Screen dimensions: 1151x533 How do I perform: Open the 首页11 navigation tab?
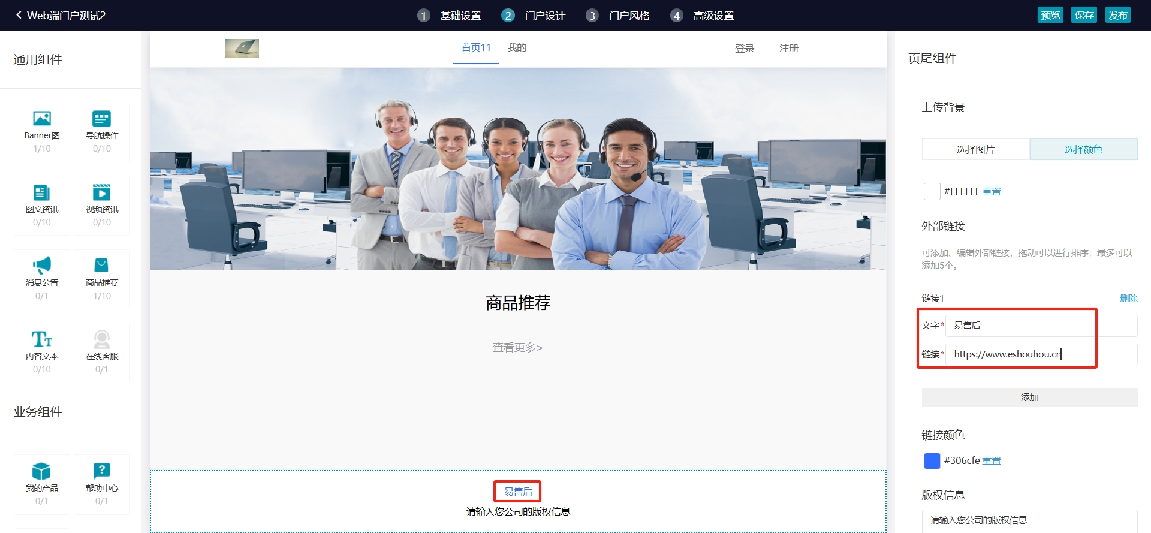click(476, 47)
